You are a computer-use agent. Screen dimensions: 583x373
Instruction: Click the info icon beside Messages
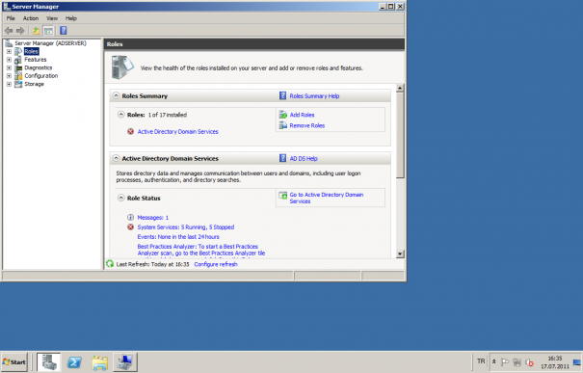pyautogui.click(x=130, y=217)
